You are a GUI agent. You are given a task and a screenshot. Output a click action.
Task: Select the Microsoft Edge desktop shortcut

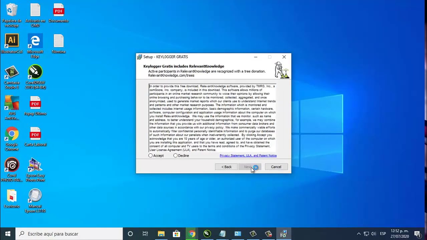point(35,46)
